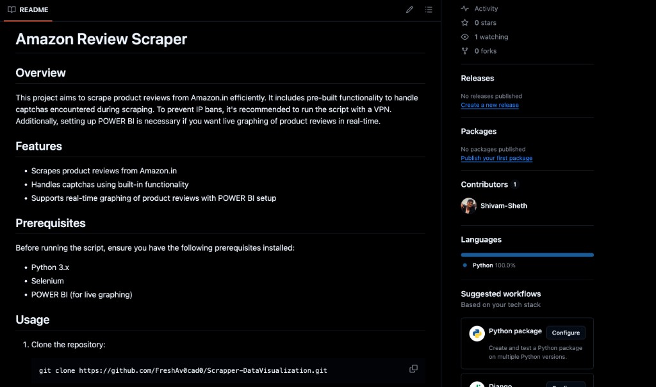Click the Python package workflow description
The image size is (656, 387).
pos(536,352)
